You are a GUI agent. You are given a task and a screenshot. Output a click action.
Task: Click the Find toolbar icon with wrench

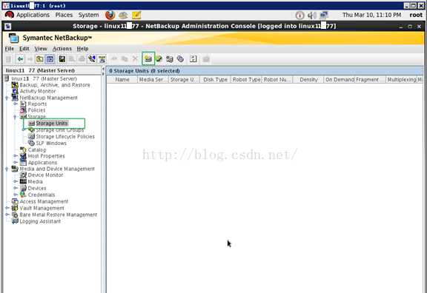(x=92, y=59)
